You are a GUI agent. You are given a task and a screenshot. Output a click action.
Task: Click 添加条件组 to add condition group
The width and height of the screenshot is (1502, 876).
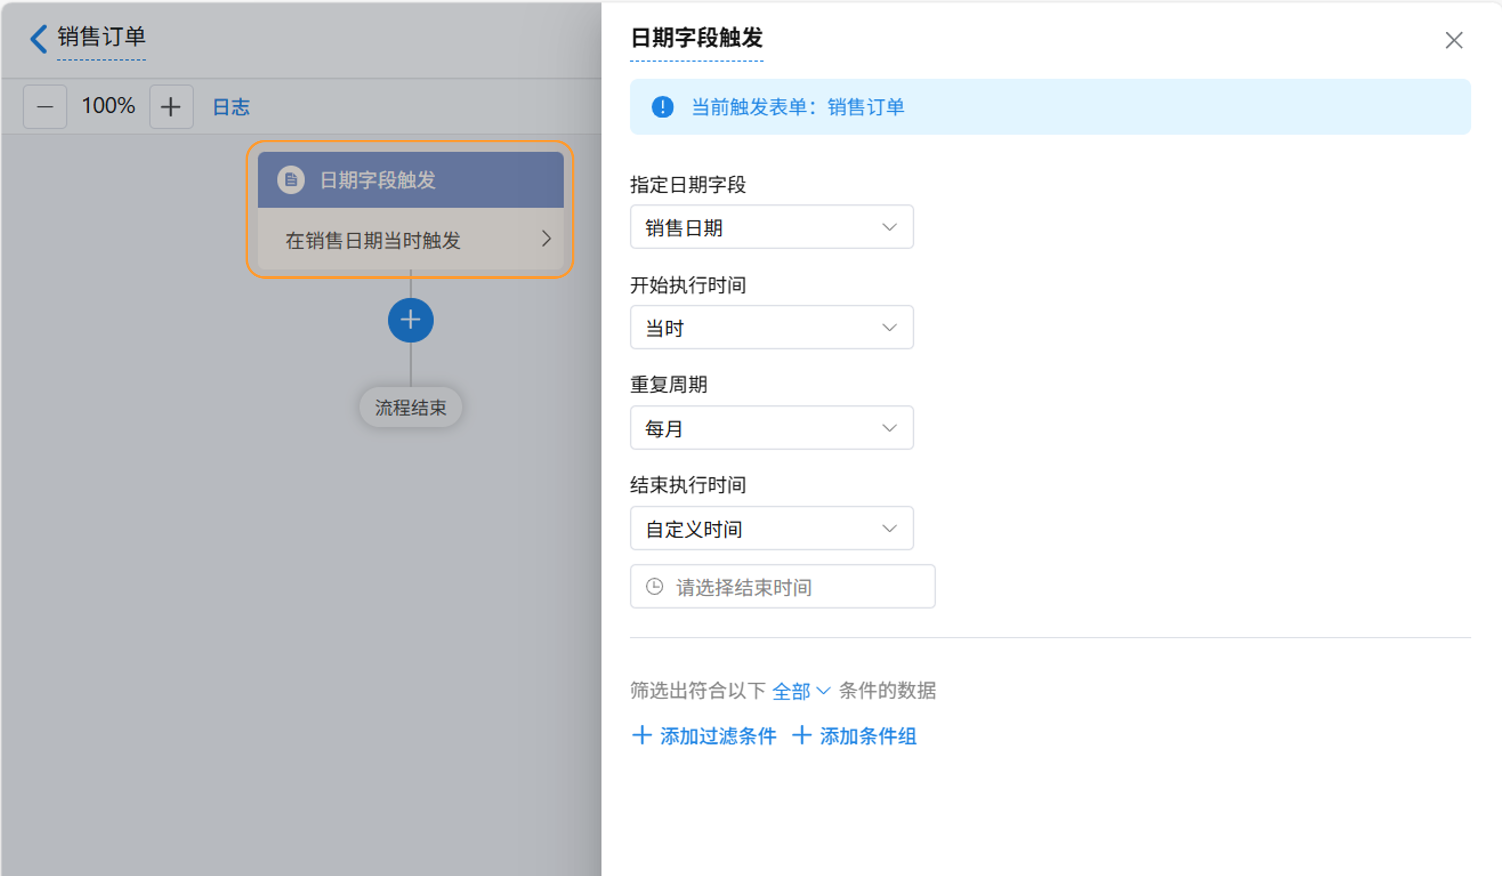[x=855, y=736]
